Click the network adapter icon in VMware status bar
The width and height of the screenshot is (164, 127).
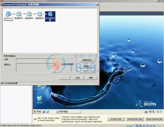pos(137,126)
